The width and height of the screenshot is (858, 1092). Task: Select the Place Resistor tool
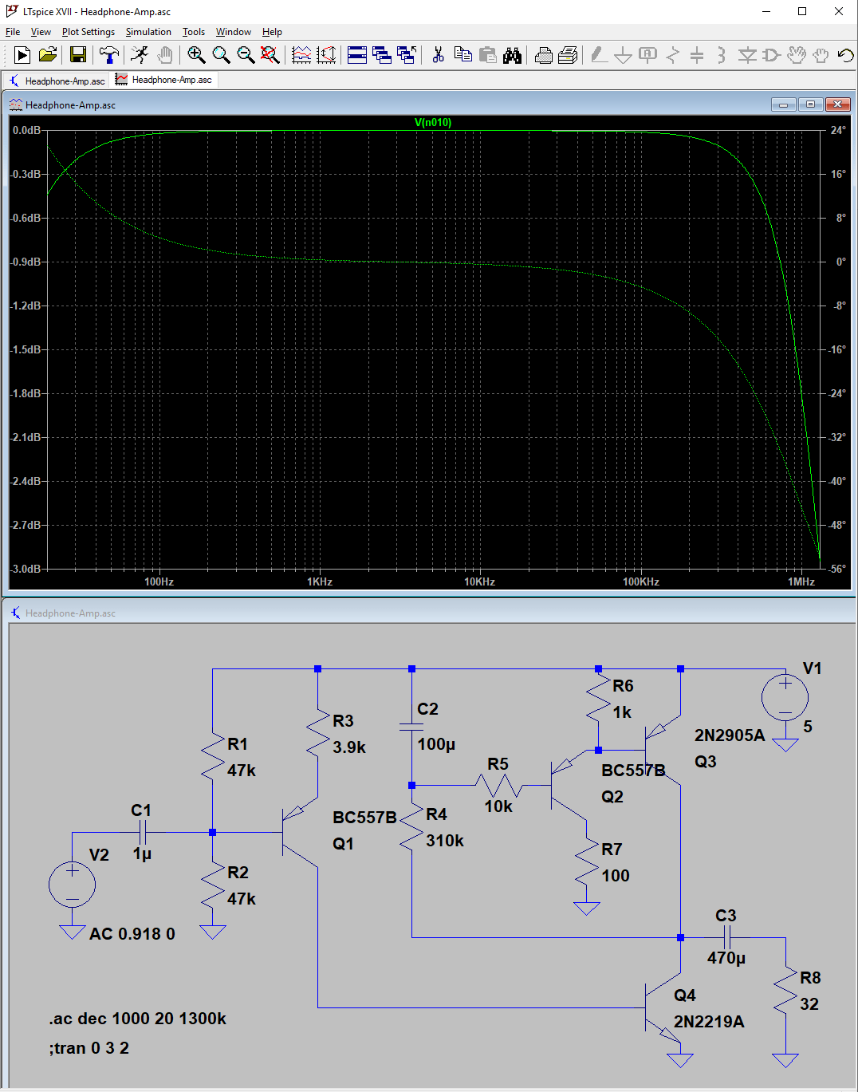point(673,55)
